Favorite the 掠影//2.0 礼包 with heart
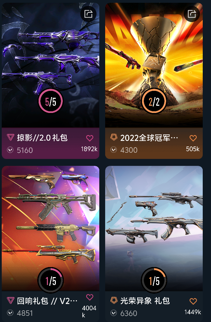Viewport: 211px width, 322px height. [x=90, y=138]
